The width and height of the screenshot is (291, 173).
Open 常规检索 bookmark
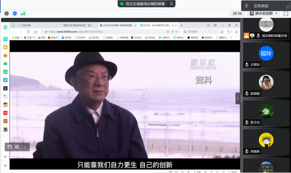click(x=123, y=38)
